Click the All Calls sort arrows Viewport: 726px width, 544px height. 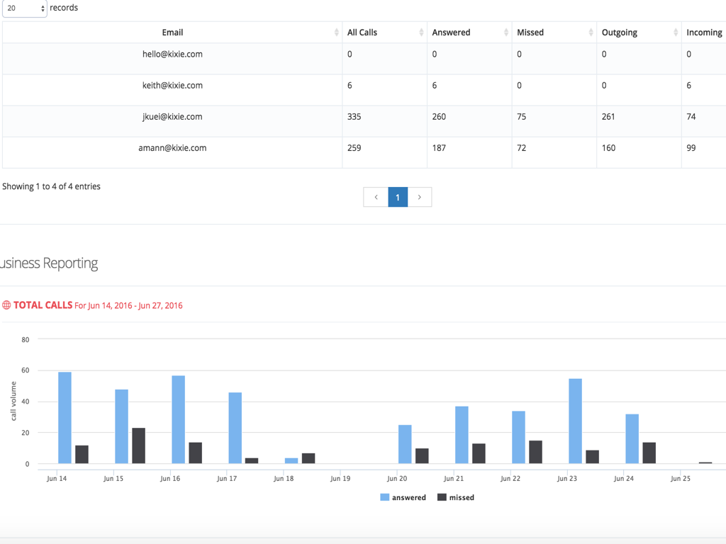coord(421,33)
